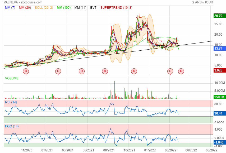This screenshot has width=226, height=153.
Task: Click the 15.00 price axis label
Action: coord(218,45)
